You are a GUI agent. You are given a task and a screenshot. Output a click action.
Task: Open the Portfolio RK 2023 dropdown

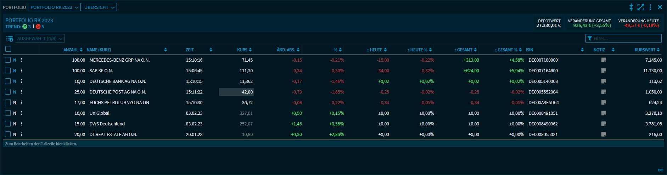coord(54,7)
